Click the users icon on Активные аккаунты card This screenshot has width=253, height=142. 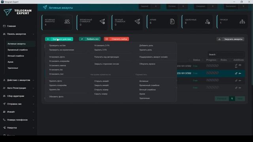(x=67, y=21)
